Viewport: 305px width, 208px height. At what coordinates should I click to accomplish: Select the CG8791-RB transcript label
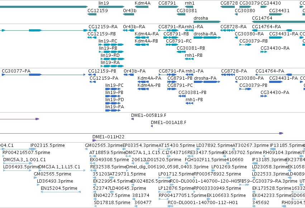(176, 34)
